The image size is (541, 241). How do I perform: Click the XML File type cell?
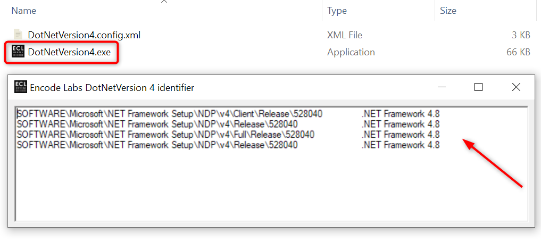pos(345,35)
